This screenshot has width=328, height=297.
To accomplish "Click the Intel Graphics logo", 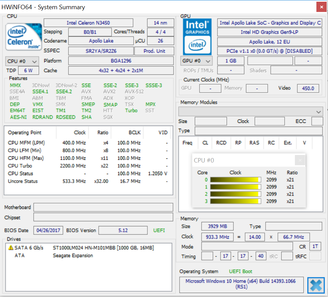I will [197, 37].
